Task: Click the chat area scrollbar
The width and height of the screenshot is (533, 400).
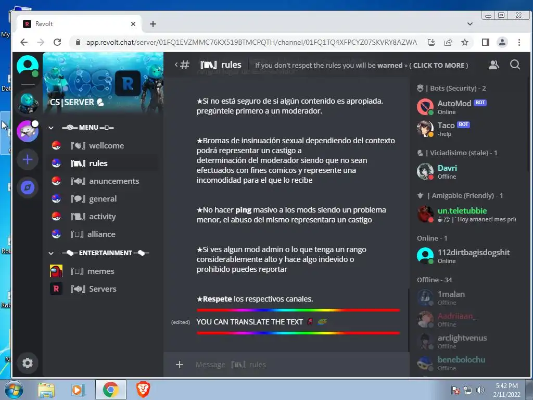Action: pyautogui.click(x=408, y=320)
